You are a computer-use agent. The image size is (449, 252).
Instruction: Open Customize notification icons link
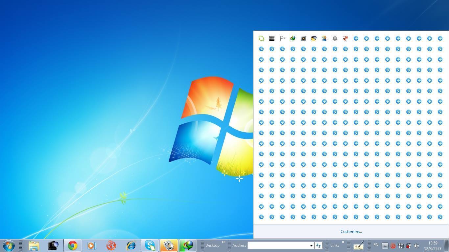point(351,232)
